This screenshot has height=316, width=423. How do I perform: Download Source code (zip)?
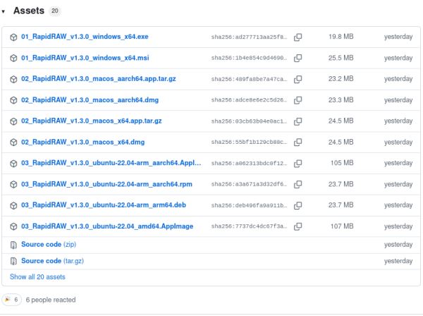click(49, 245)
